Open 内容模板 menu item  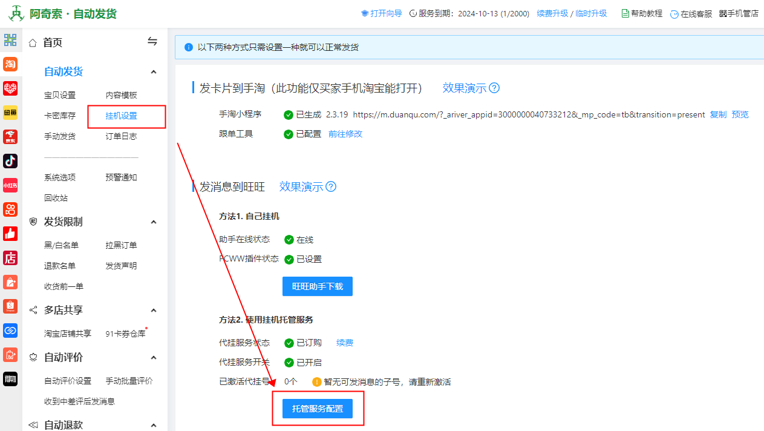tap(121, 95)
